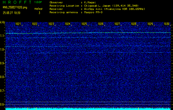Select the Chigasaki, Japan coordinates text
The width and height of the screenshot is (173, 110).
(x=111, y=6)
